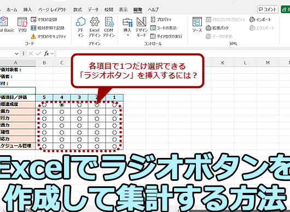Open the 数式 tab
The width and height of the screenshot is (290, 212).
click(77, 9)
